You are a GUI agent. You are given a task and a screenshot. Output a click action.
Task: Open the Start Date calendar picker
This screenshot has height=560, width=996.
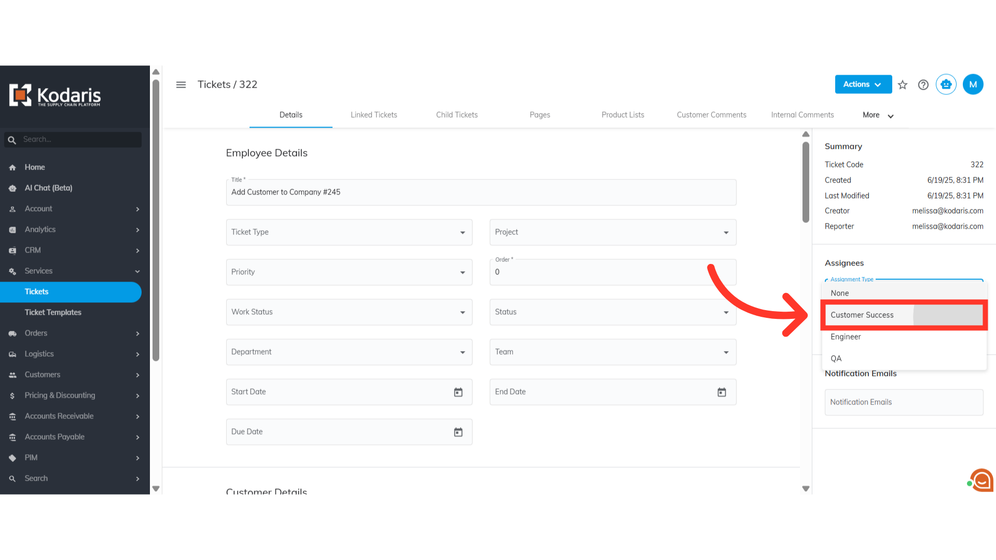click(x=458, y=392)
